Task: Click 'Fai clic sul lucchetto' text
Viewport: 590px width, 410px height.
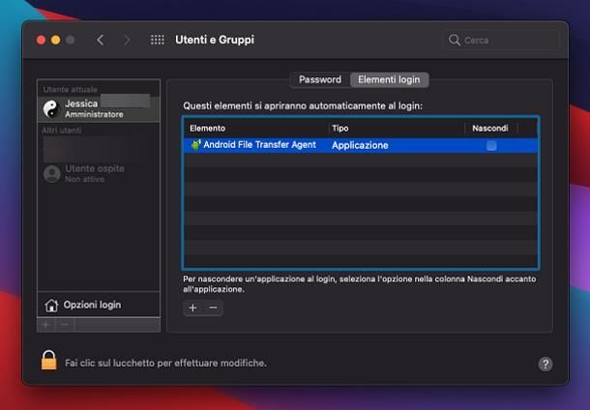Action: coord(166,363)
